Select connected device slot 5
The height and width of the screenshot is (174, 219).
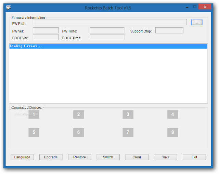[x=34, y=132]
